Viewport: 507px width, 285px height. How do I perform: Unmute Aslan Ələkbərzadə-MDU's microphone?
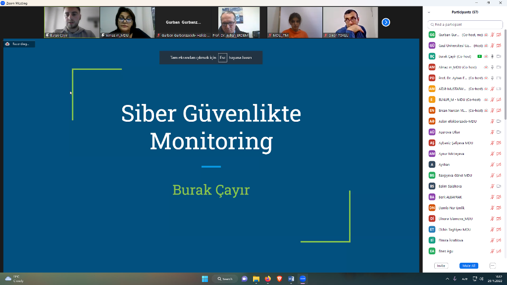[x=492, y=121]
